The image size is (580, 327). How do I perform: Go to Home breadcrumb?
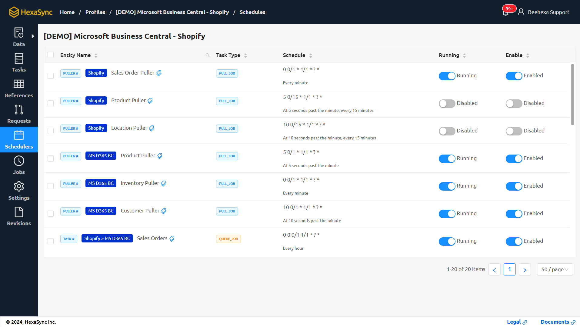(67, 12)
